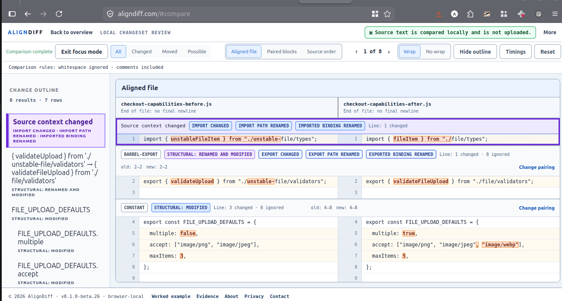This screenshot has height=301, width=562.
Task: Open the More menu at the top right
Action: tap(549, 32)
